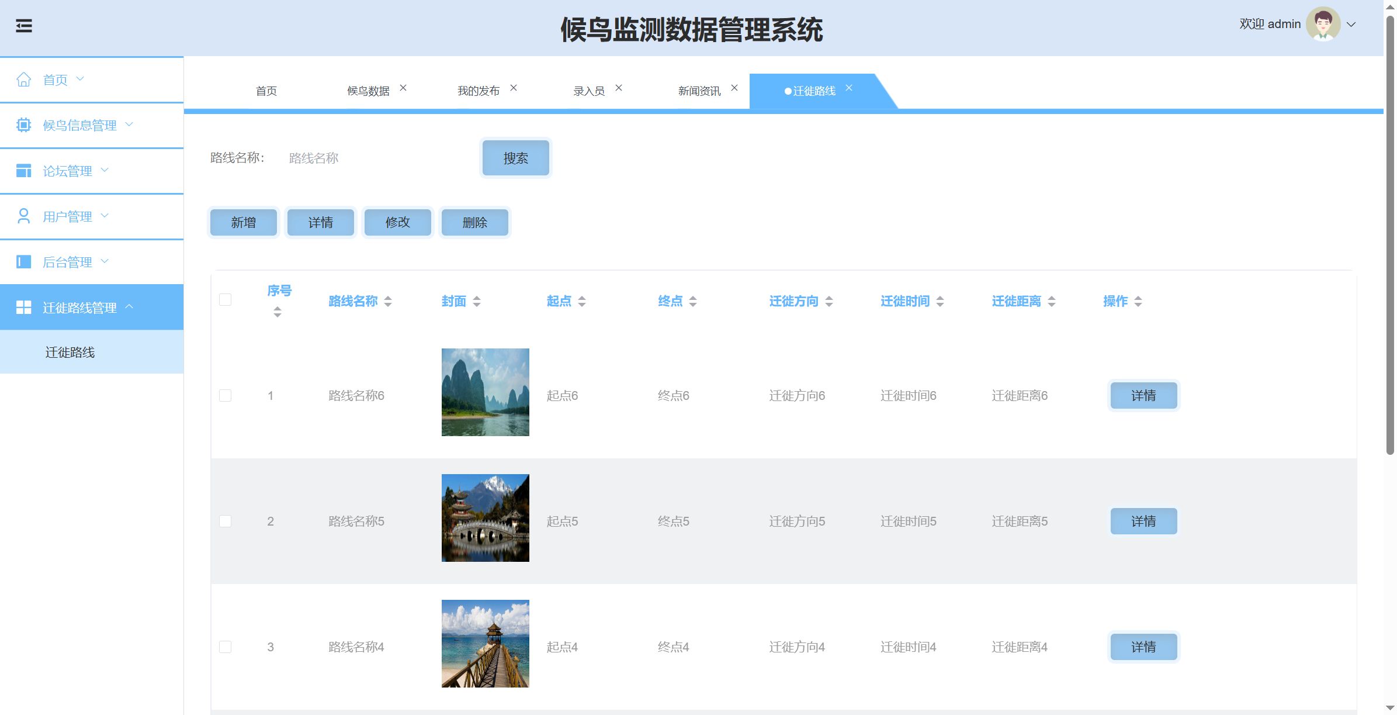The image size is (1397, 715).
Task: Click the admin avatar picture
Action: tap(1323, 24)
